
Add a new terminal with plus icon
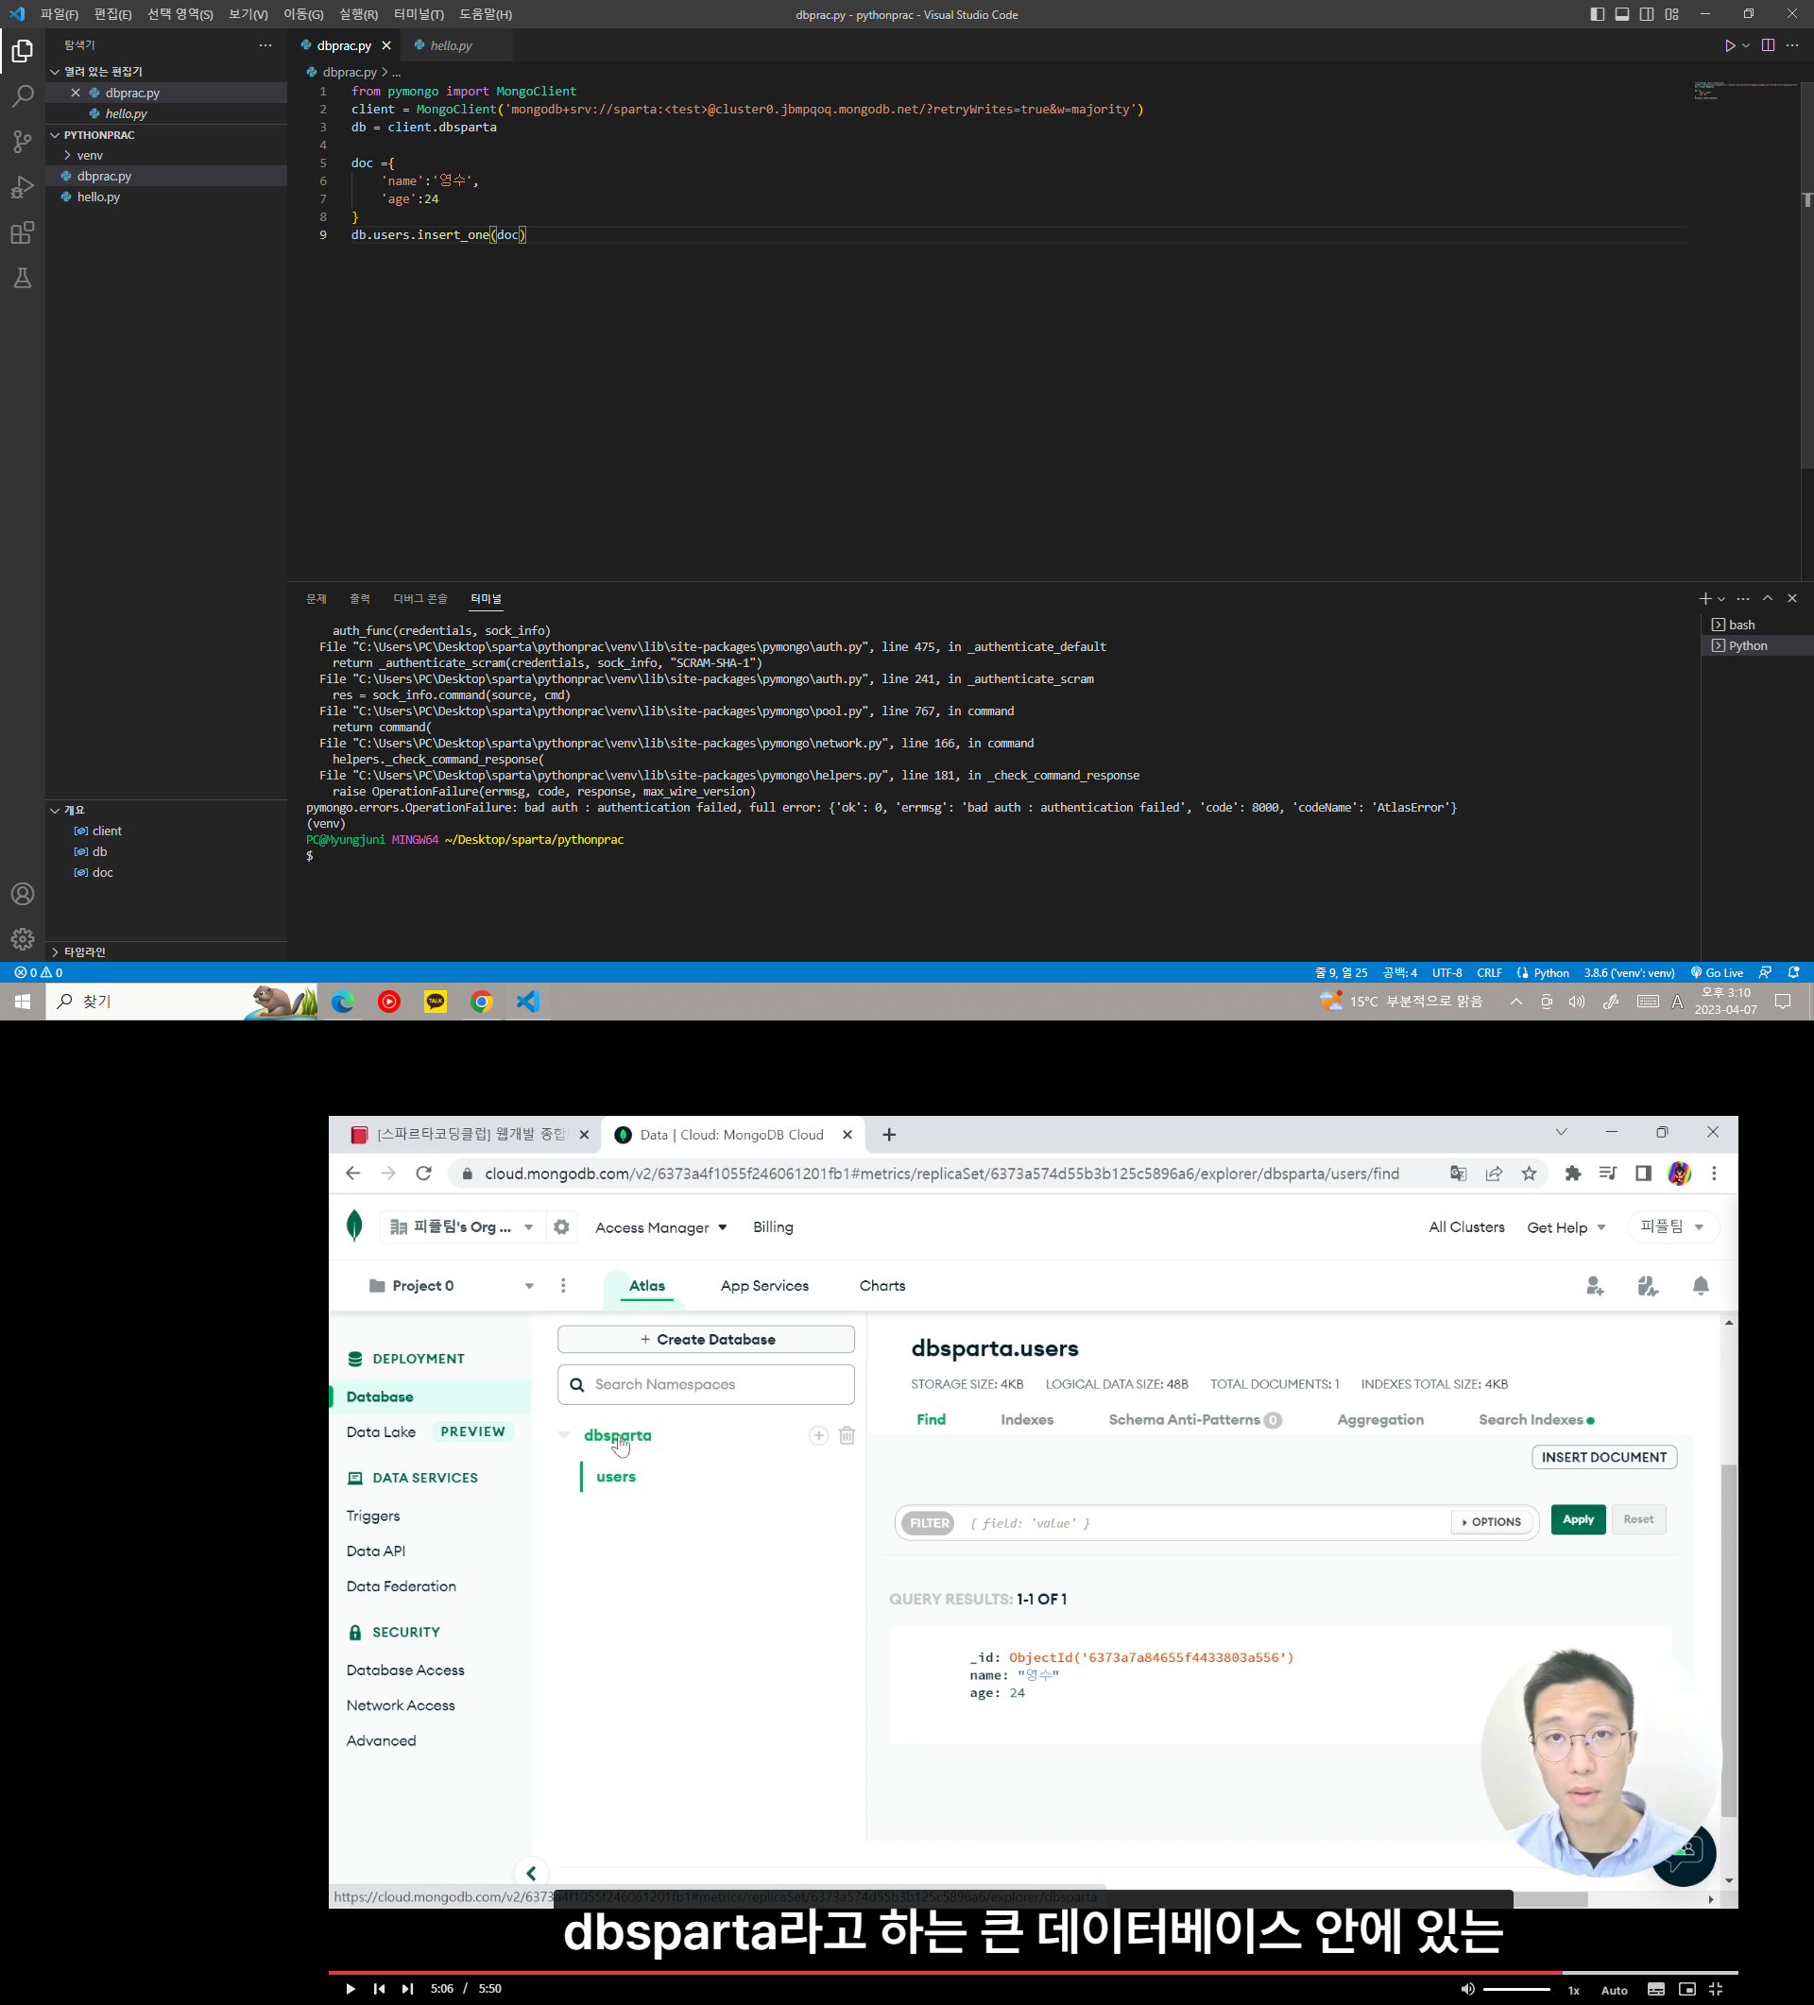(x=1704, y=599)
